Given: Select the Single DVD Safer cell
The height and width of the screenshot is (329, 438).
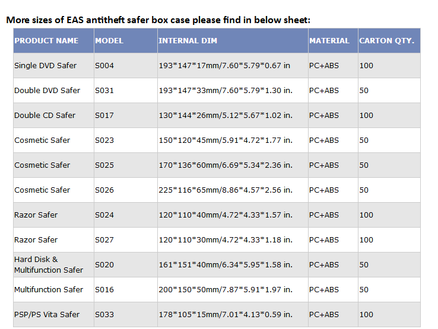Looking at the screenshot, I should (53, 66).
